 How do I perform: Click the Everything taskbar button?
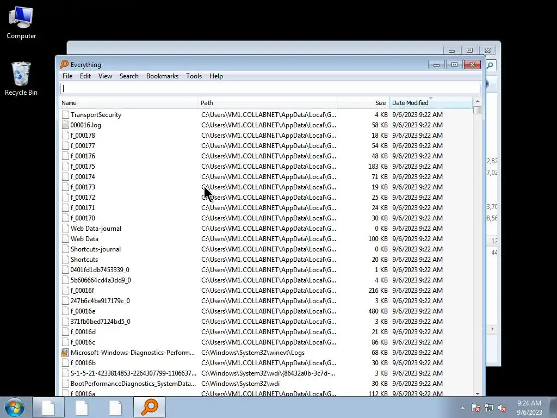(150, 407)
